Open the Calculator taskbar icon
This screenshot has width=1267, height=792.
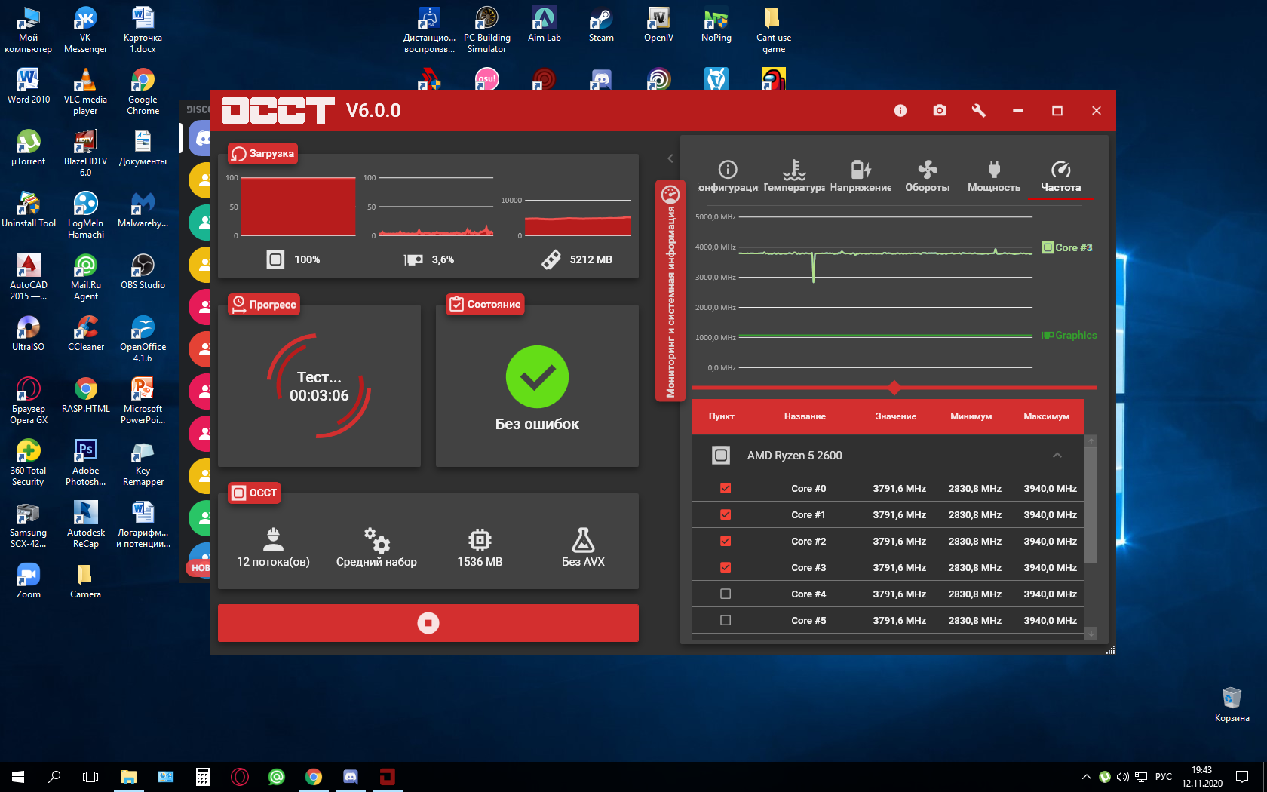(203, 777)
